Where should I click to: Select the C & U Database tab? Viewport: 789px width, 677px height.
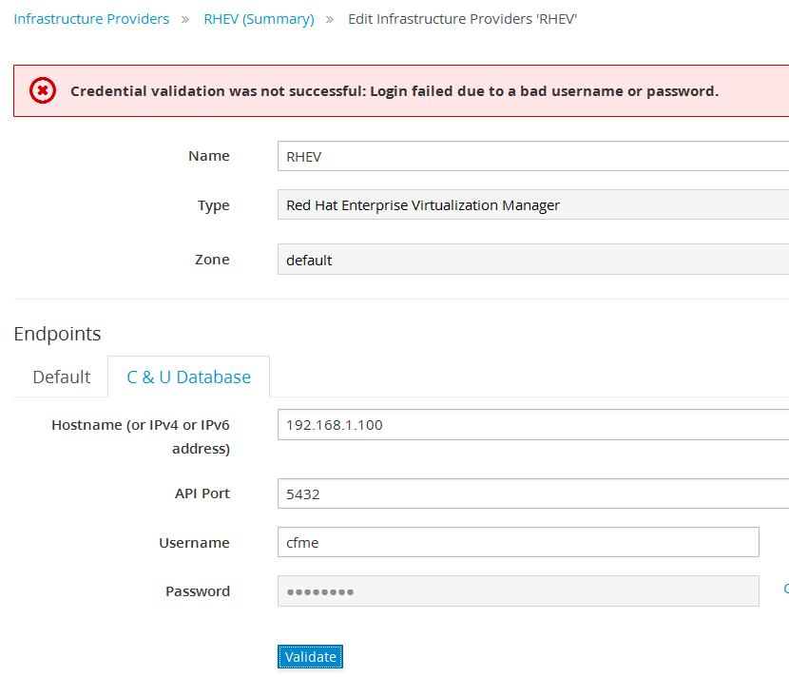point(188,377)
